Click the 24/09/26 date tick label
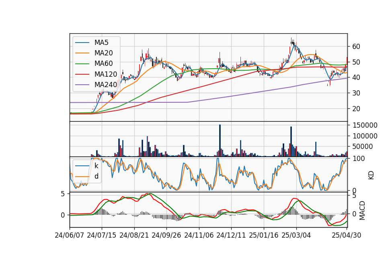 coord(166,235)
